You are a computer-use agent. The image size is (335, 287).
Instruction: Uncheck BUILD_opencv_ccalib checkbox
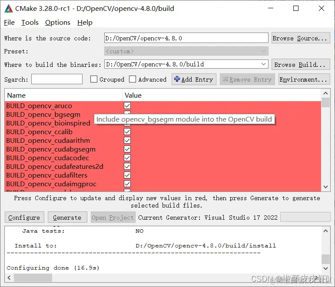(x=127, y=132)
